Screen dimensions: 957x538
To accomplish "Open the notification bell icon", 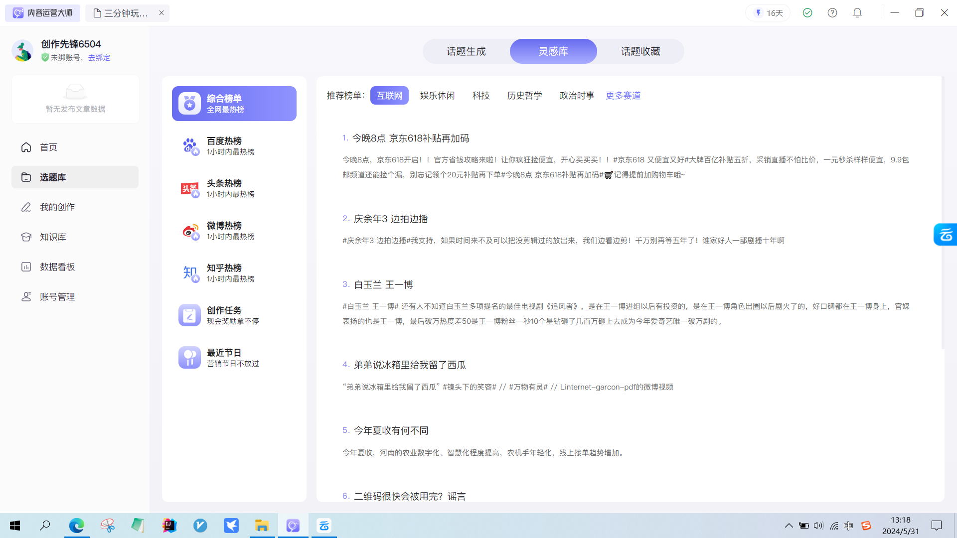I will point(857,13).
